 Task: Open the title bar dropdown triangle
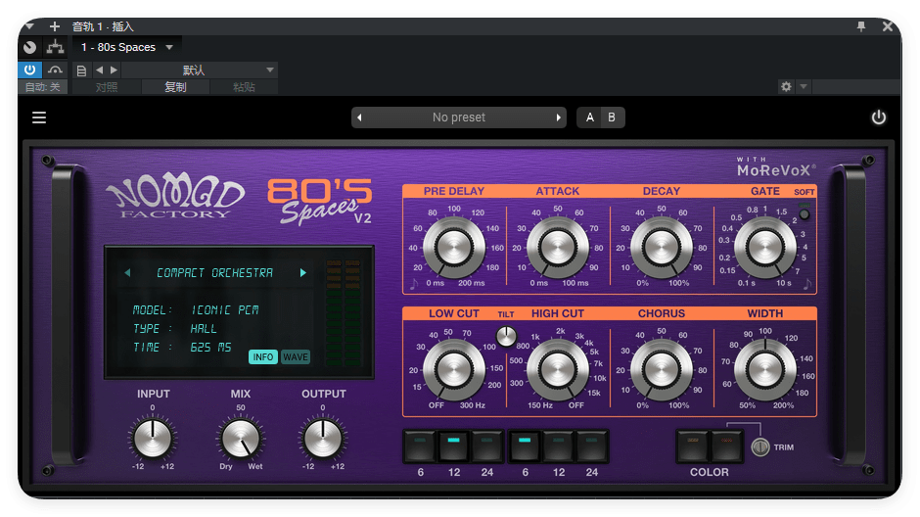pos(29,26)
